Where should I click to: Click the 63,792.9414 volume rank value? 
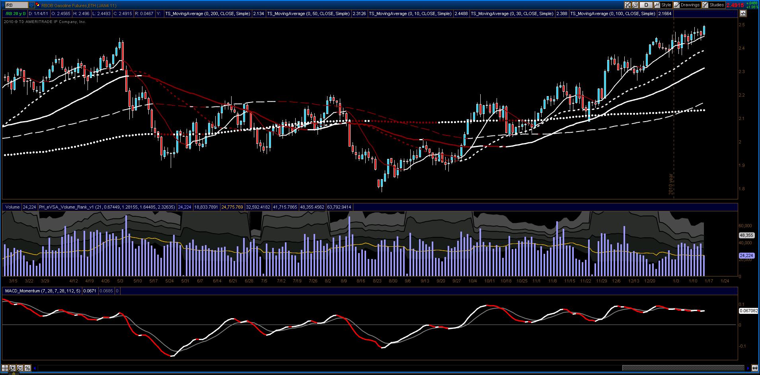(x=339, y=207)
